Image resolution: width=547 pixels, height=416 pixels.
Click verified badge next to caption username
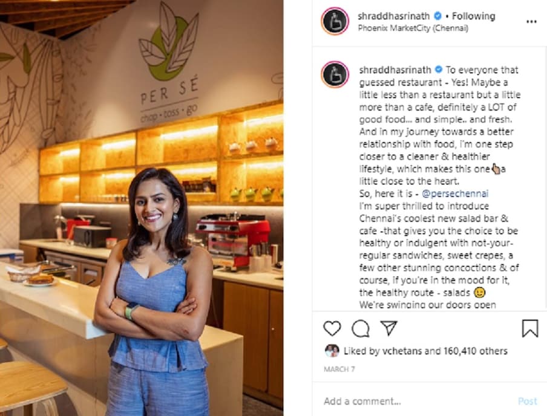click(x=438, y=70)
